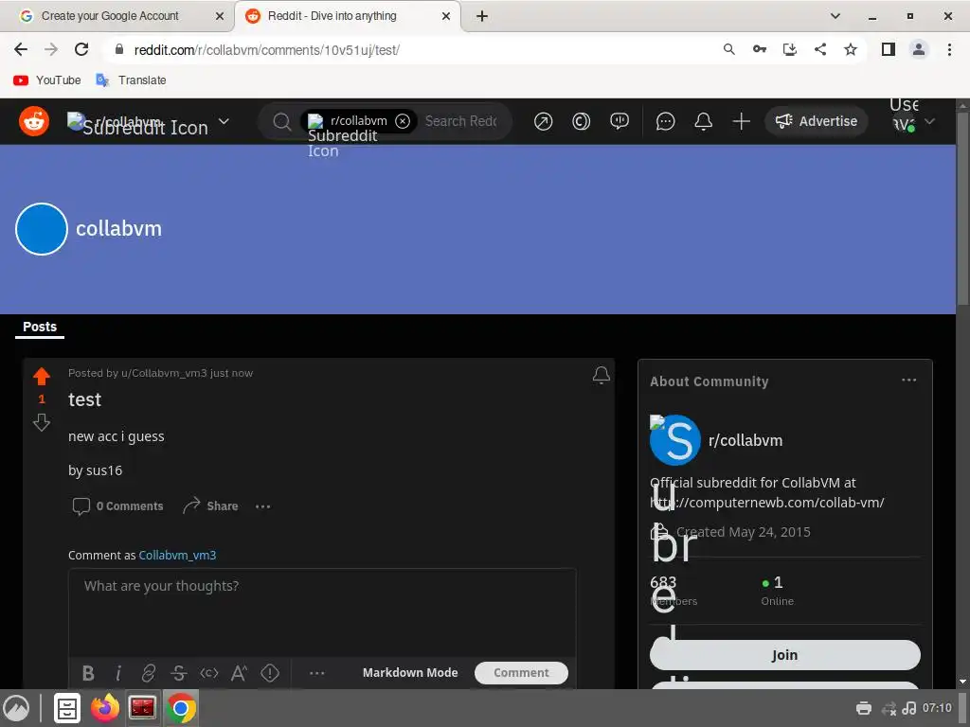Focus the Search Reddit field

click(x=461, y=121)
